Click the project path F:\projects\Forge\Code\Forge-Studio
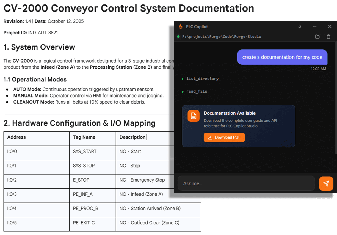 pos(222,37)
